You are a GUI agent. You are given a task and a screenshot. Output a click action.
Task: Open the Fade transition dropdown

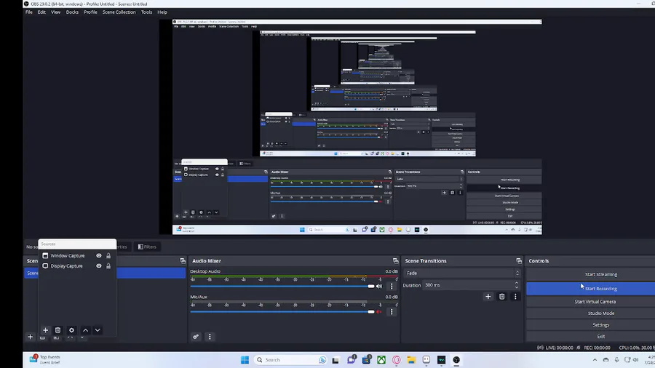(x=462, y=273)
